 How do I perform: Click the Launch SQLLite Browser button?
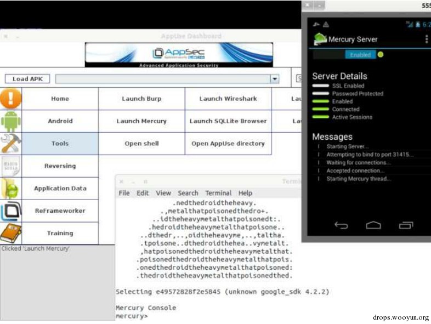coord(228,121)
